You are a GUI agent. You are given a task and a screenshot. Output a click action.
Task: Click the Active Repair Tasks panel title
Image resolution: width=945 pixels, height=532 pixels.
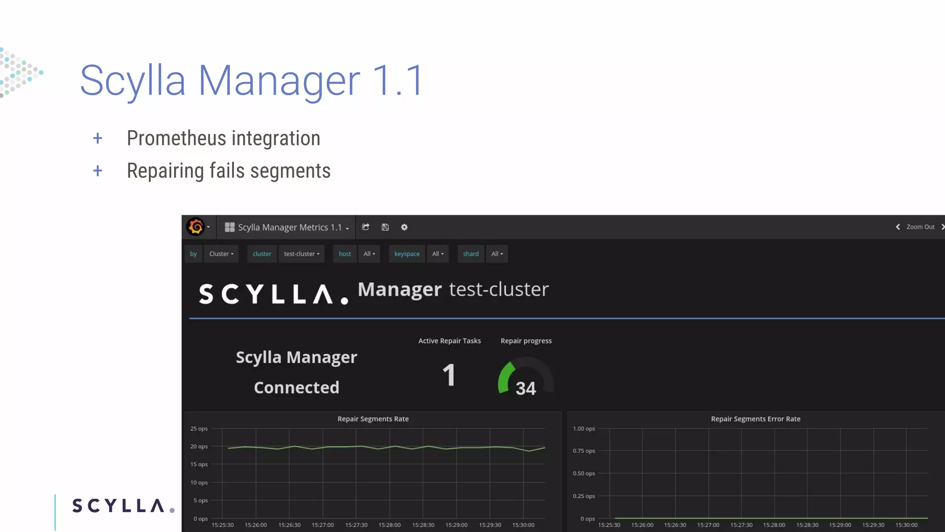(449, 341)
